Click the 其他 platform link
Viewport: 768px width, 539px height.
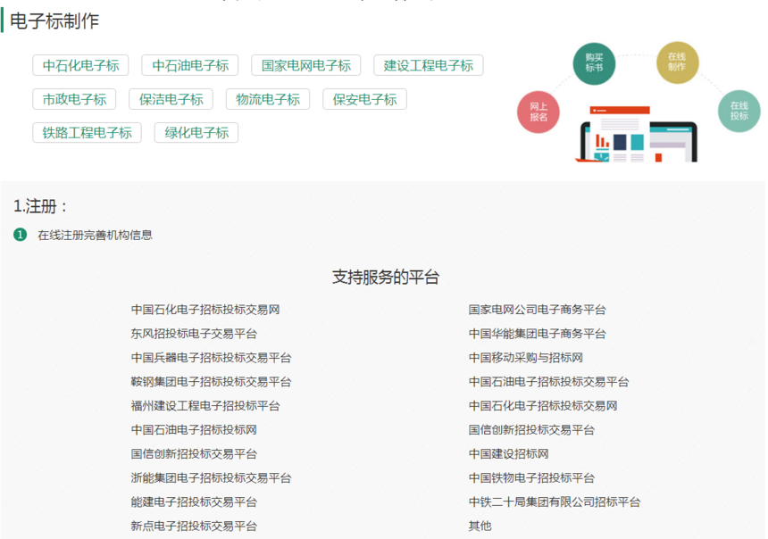click(x=480, y=526)
